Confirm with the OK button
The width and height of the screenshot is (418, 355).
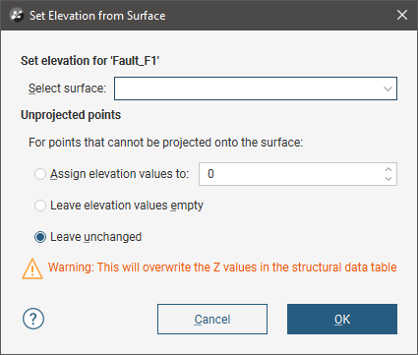point(342,320)
